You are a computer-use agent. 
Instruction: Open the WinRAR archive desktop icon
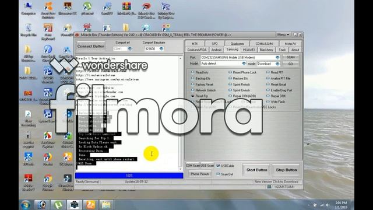[x=126, y=9]
